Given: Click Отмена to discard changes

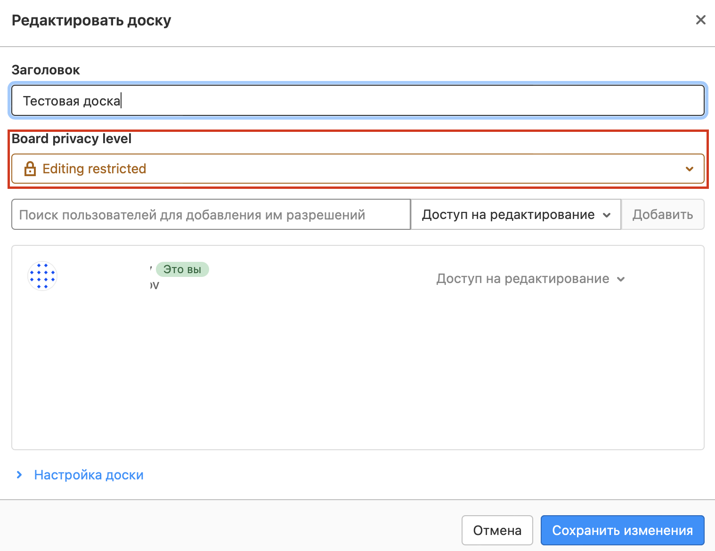Looking at the screenshot, I should 497,530.
